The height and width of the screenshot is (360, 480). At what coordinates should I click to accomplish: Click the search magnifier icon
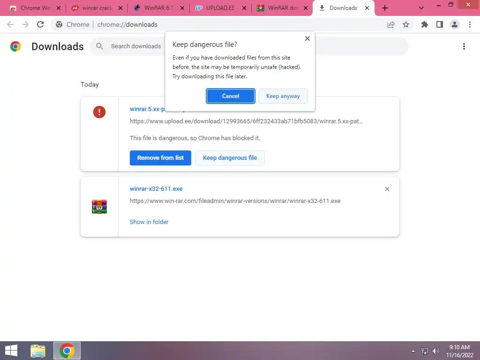pyautogui.click(x=99, y=46)
